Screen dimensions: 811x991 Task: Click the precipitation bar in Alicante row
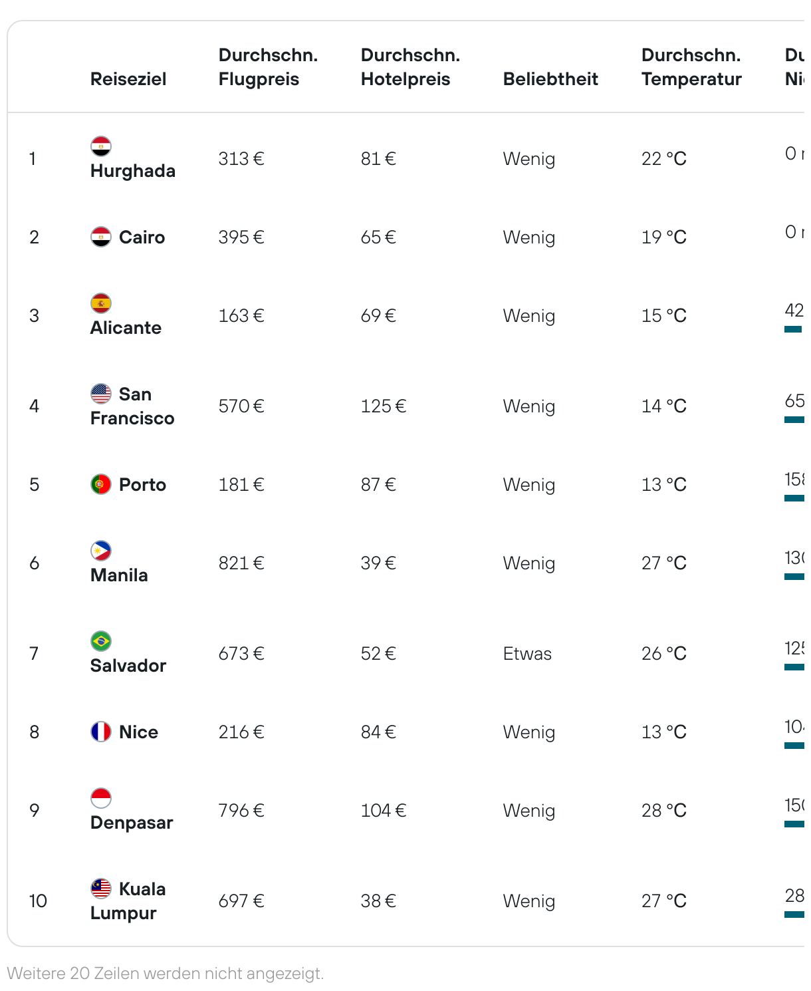[794, 329]
